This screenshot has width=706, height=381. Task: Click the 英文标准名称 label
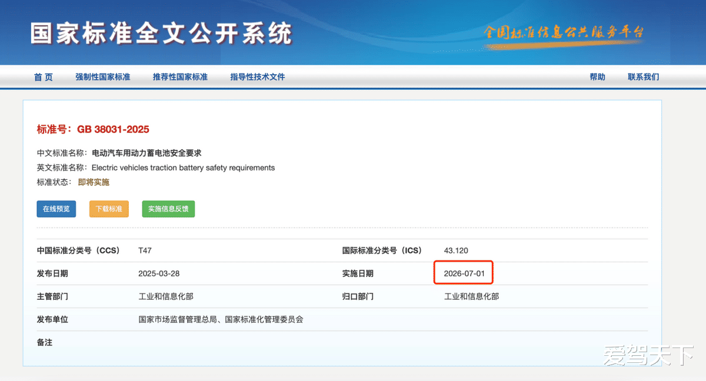coord(61,168)
